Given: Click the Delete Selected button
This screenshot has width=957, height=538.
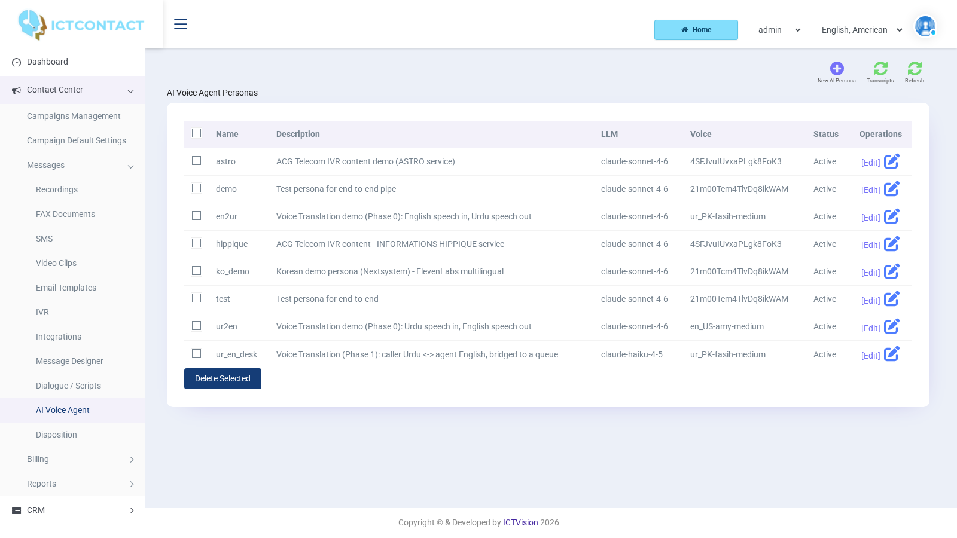Looking at the screenshot, I should (223, 378).
